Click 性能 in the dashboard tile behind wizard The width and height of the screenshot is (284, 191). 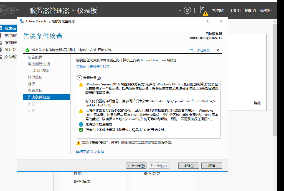(78, 174)
